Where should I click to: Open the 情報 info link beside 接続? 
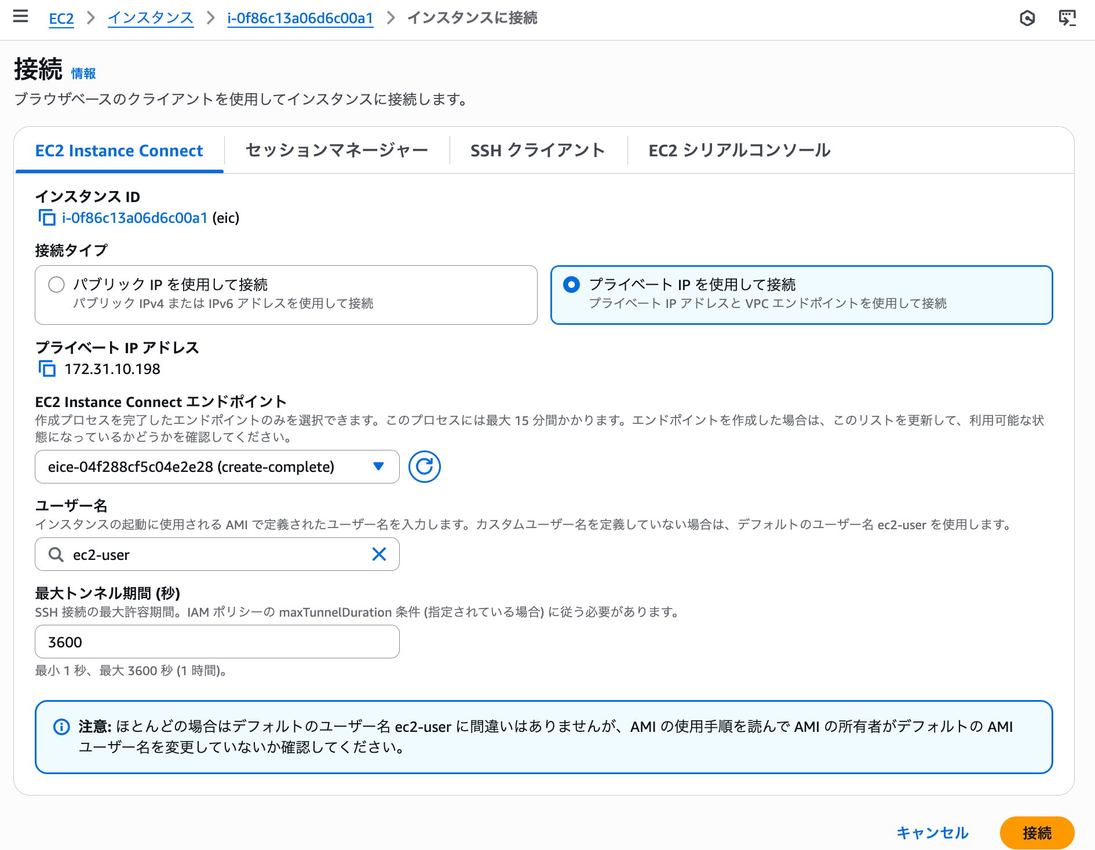(x=83, y=74)
